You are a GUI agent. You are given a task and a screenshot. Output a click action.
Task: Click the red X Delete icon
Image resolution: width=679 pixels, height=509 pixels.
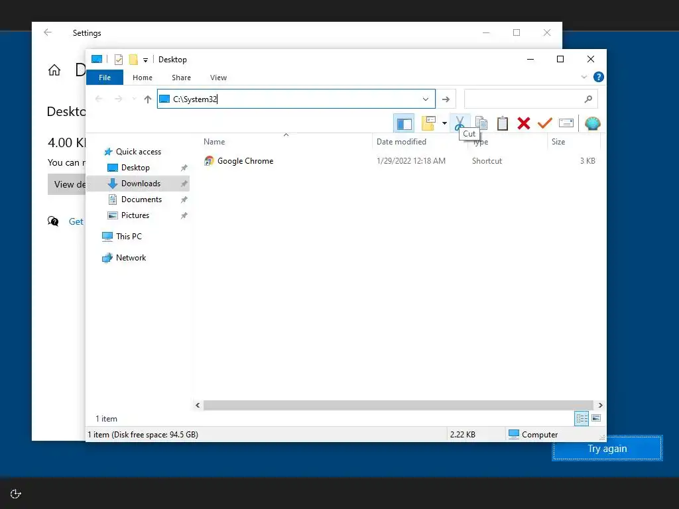[524, 123]
